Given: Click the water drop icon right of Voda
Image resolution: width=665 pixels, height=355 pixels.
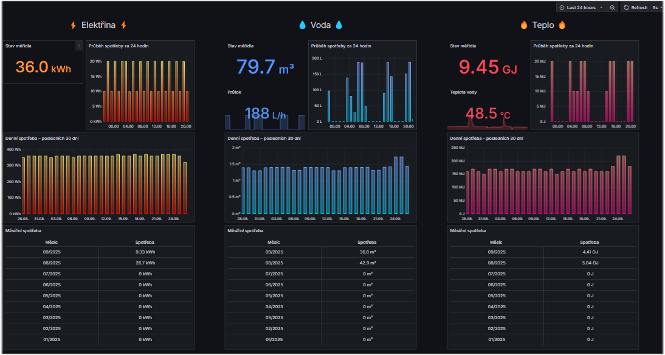Looking at the screenshot, I should pyautogui.click(x=339, y=26).
